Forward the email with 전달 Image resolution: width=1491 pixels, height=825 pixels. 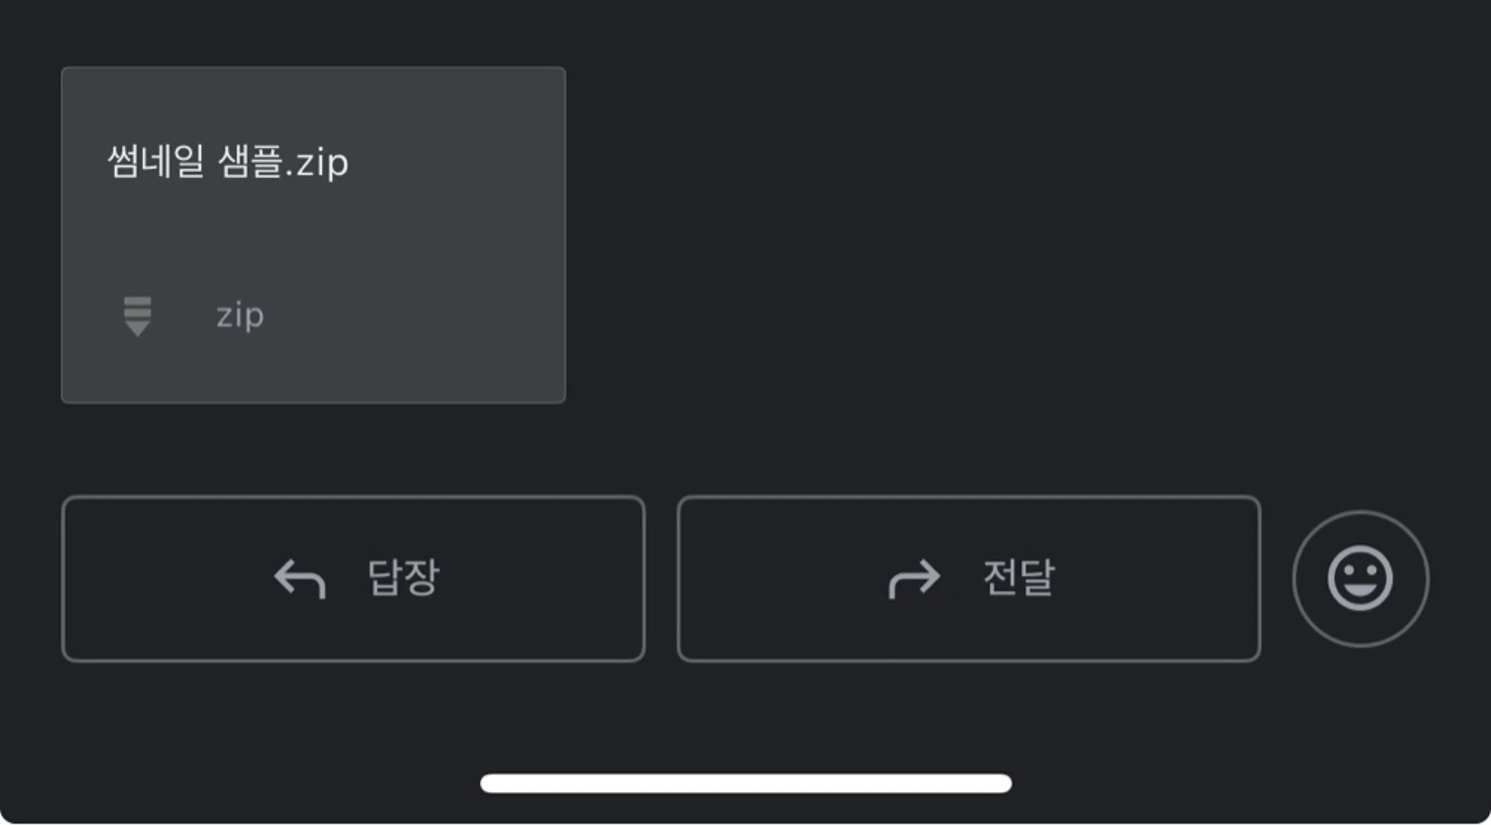tap(969, 578)
